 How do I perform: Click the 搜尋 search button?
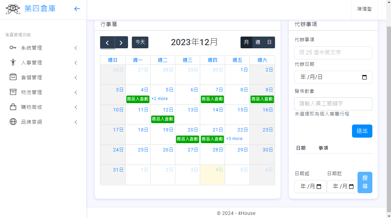365,182
